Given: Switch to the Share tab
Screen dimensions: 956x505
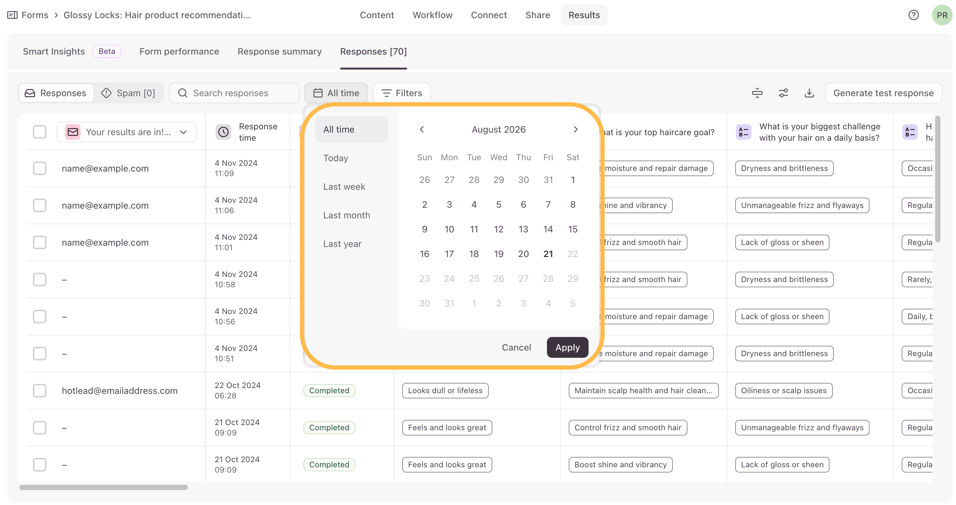Looking at the screenshot, I should (x=538, y=15).
